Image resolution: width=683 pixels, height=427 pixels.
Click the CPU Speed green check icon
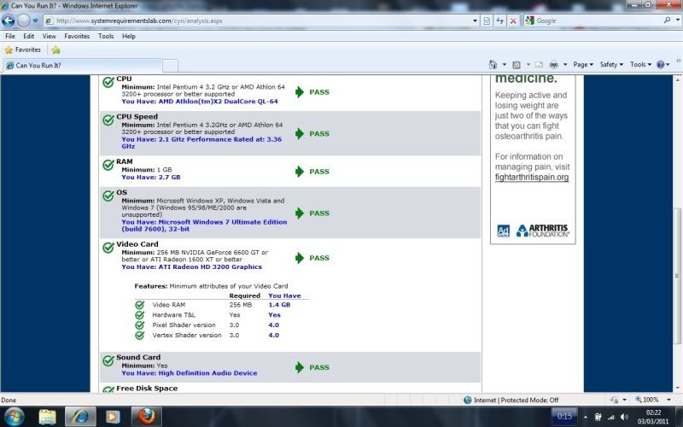108,120
